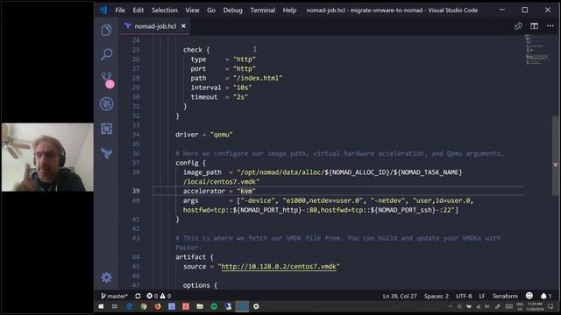Screen dimensions: 561x315
Task: Open the http://10.128.0.2/centos7.vmdk link
Action: (x=279, y=266)
